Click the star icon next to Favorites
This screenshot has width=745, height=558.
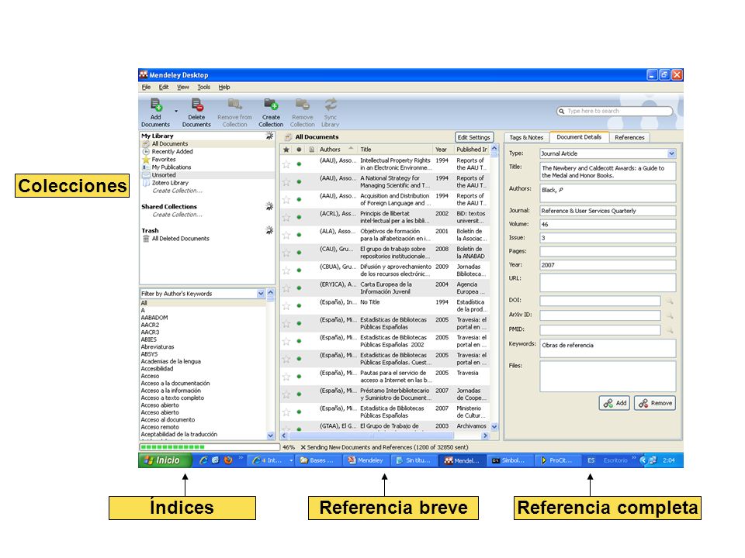tap(147, 160)
